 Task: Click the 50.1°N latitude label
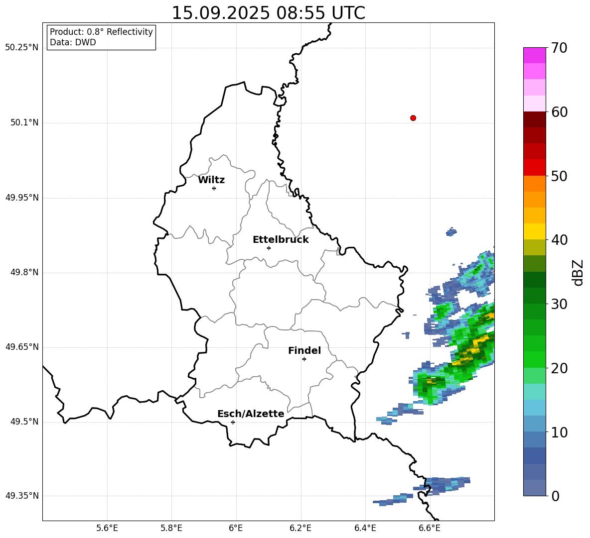pyautogui.click(x=24, y=123)
